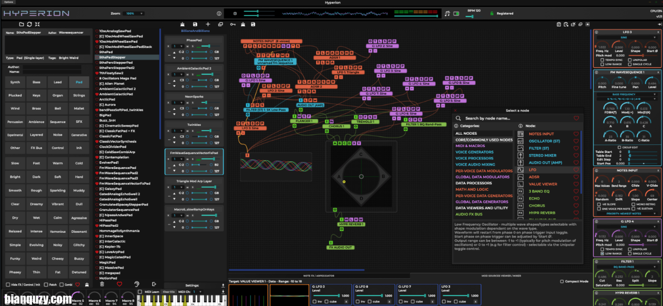Click the info icon on LFO 3 panel

(x=596, y=32)
